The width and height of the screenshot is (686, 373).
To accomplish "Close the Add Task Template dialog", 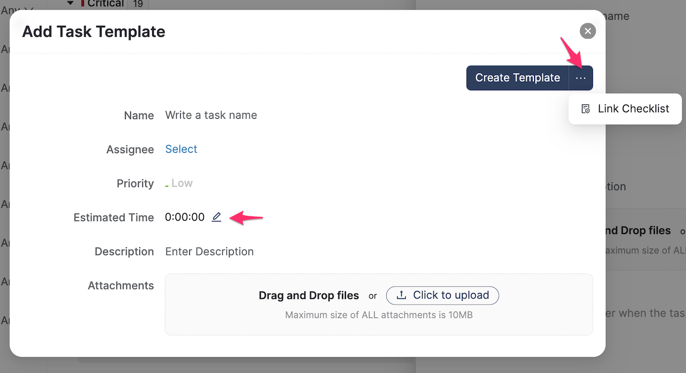I will point(588,32).
